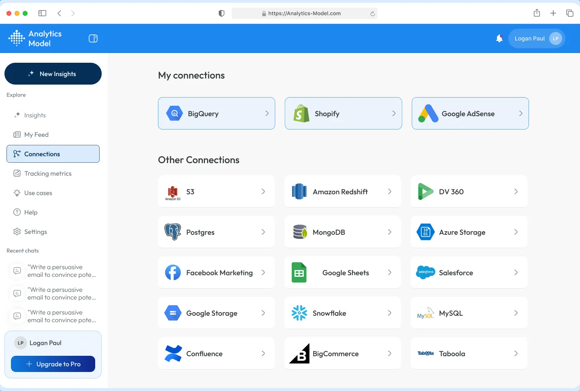Click the chevron on MySQL row

pos(516,313)
